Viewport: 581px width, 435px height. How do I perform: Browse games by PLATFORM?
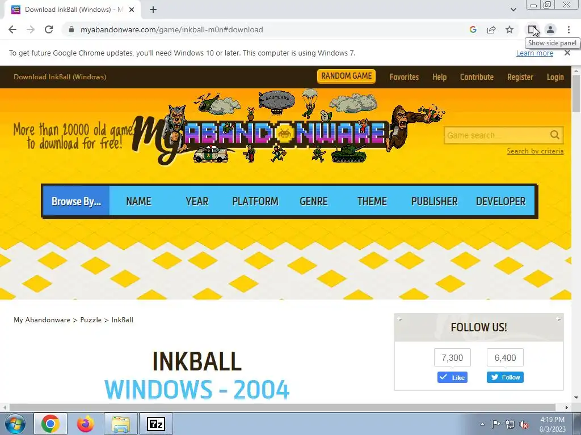[x=255, y=201]
